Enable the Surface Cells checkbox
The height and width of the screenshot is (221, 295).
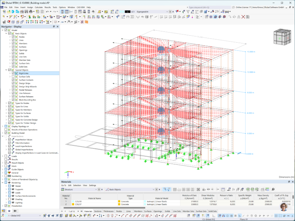pos(13,76)
